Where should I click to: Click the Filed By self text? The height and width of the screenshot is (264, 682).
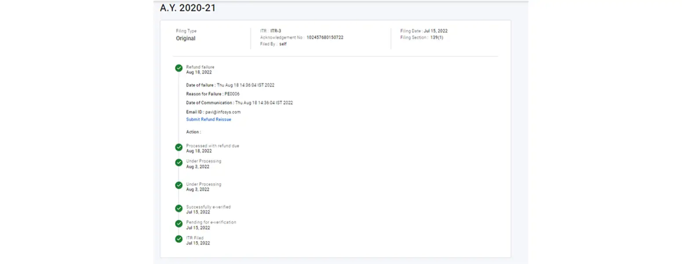point(283,44)
